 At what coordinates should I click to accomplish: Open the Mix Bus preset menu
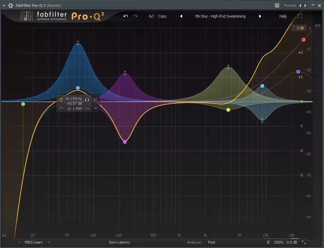tap(220, 16)
